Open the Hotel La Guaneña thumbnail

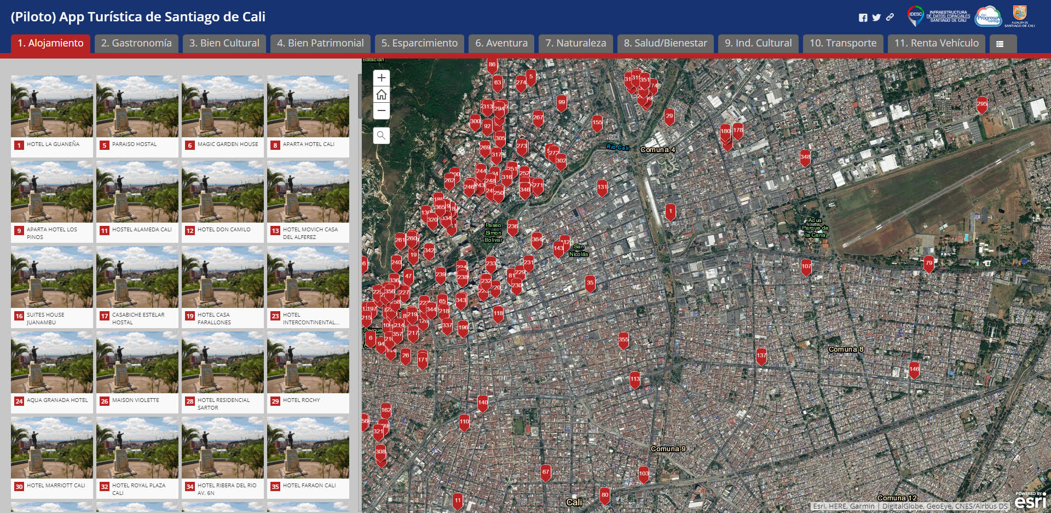coord(52,107)
